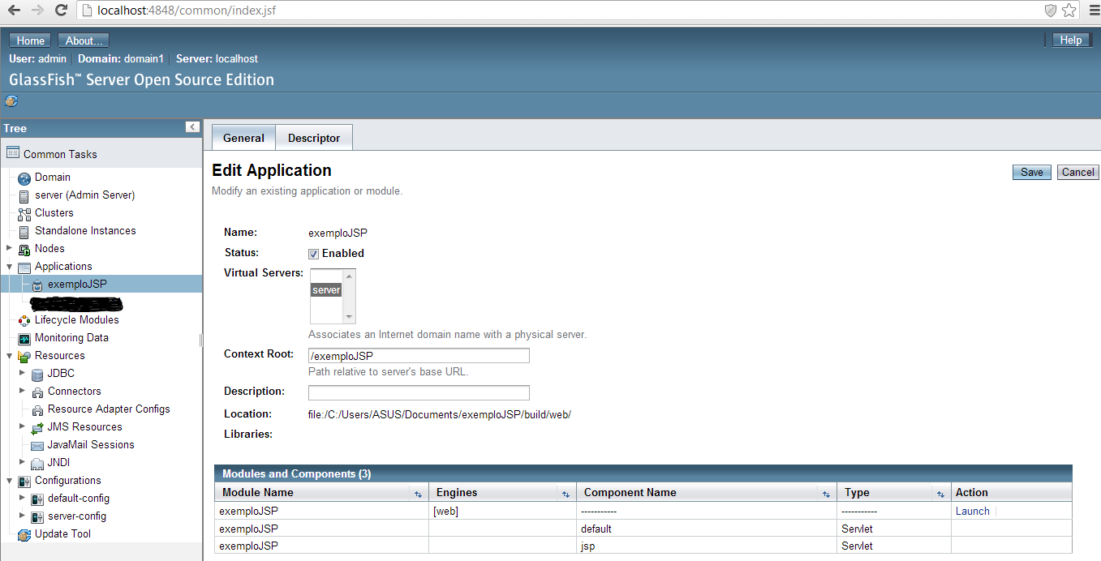Save the application changes
The image size is (1101, 561).
(x=1032, y=172)
